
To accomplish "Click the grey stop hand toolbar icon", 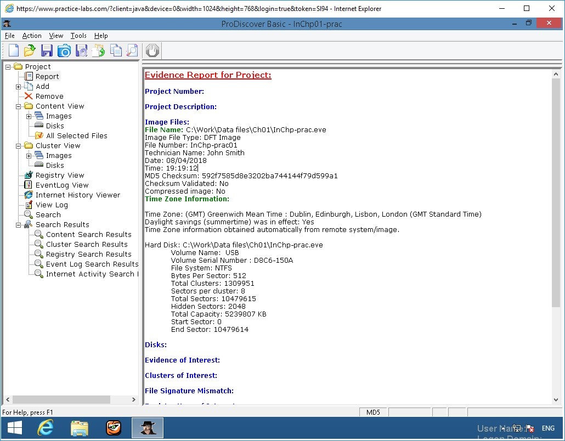I will coord(152,50).
